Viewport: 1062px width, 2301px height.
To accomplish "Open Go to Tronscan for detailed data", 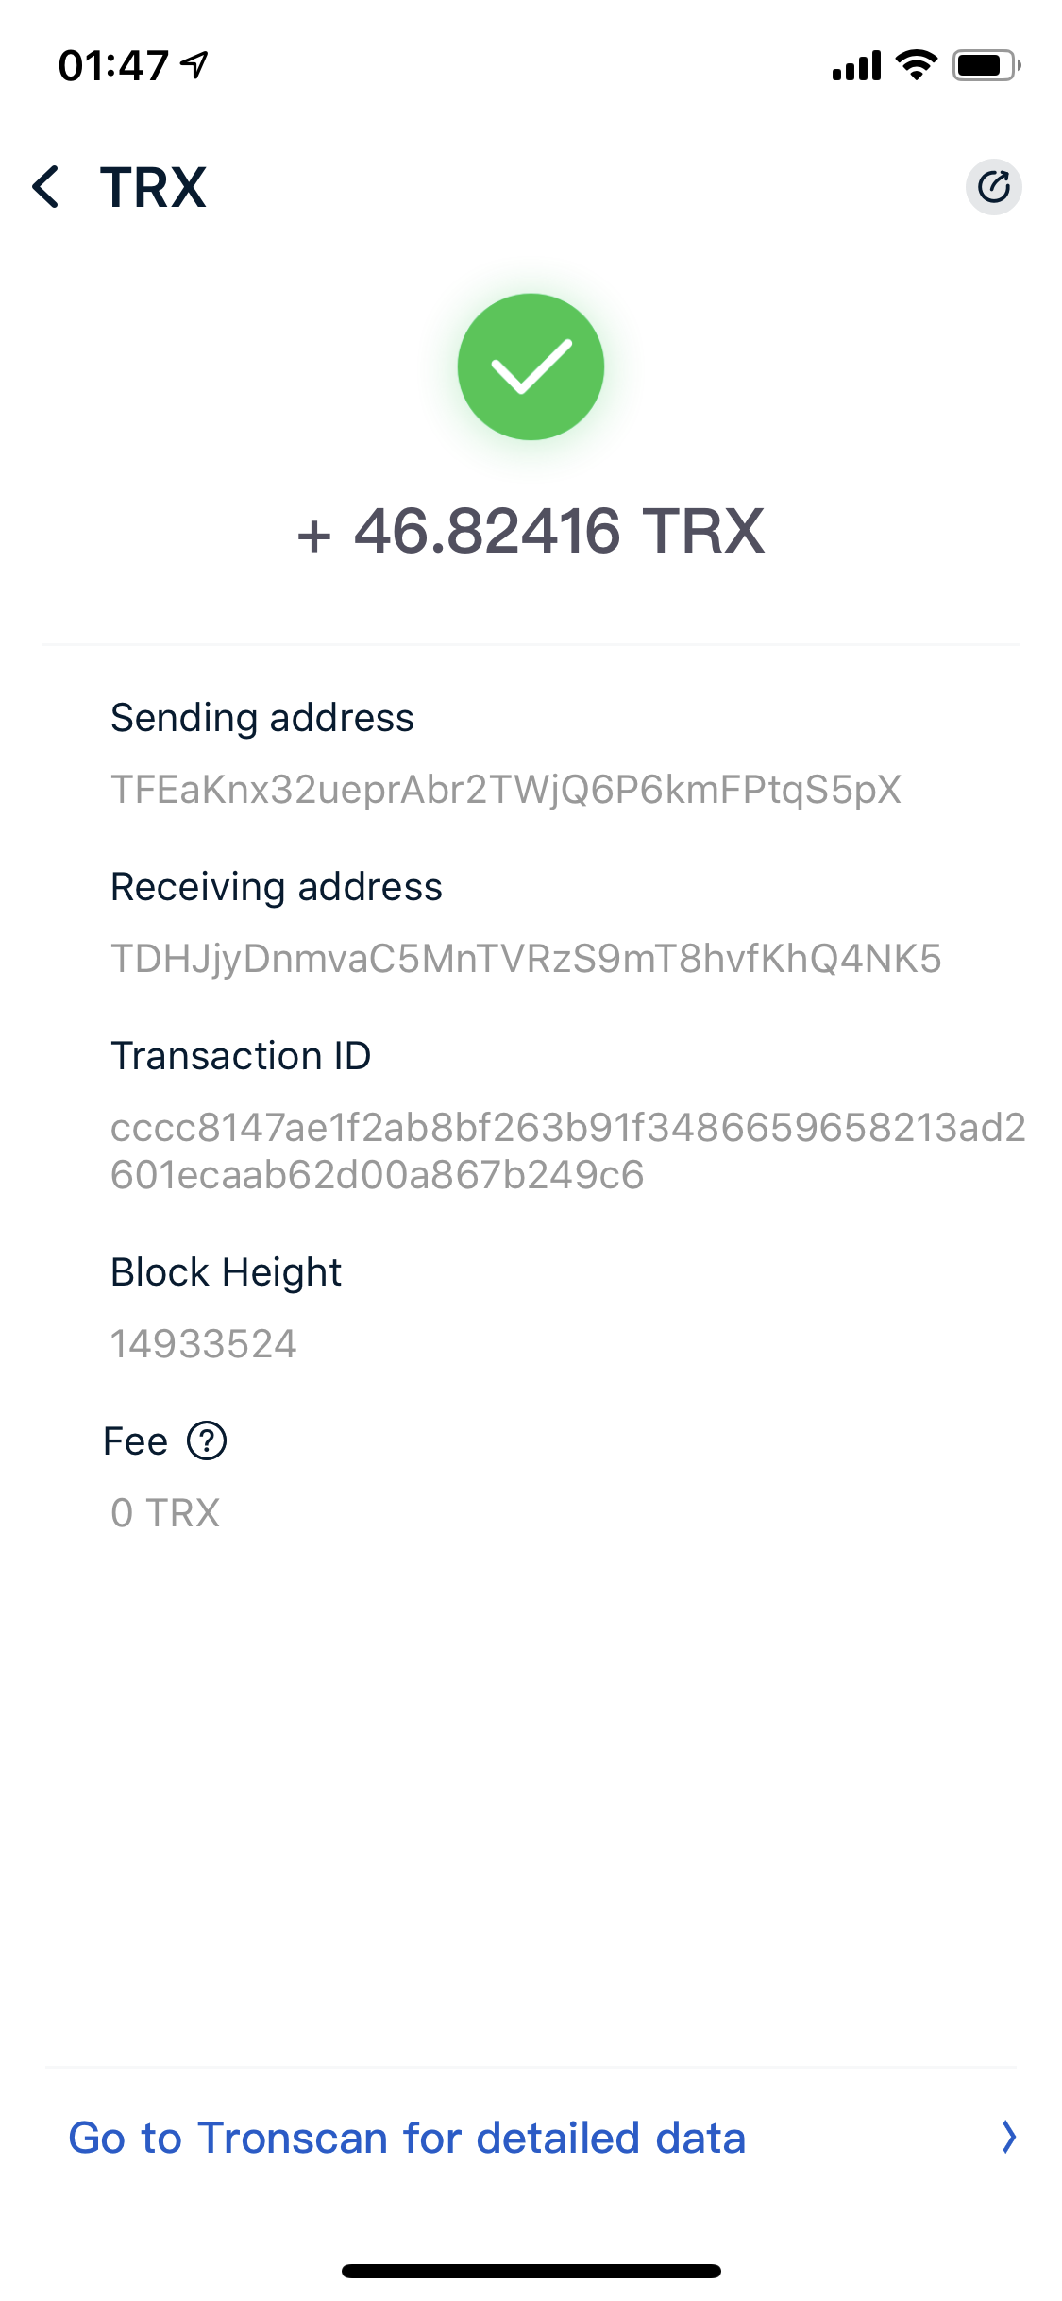I will coord(407,2138).
